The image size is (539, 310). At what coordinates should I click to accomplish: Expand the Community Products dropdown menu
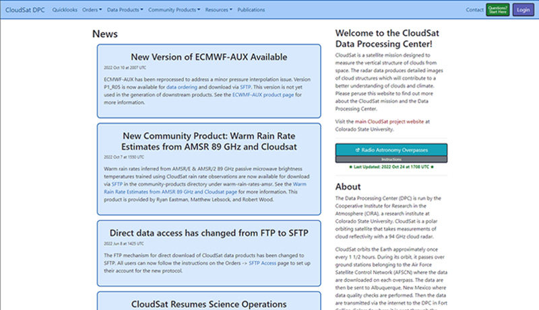pos(174,10)
